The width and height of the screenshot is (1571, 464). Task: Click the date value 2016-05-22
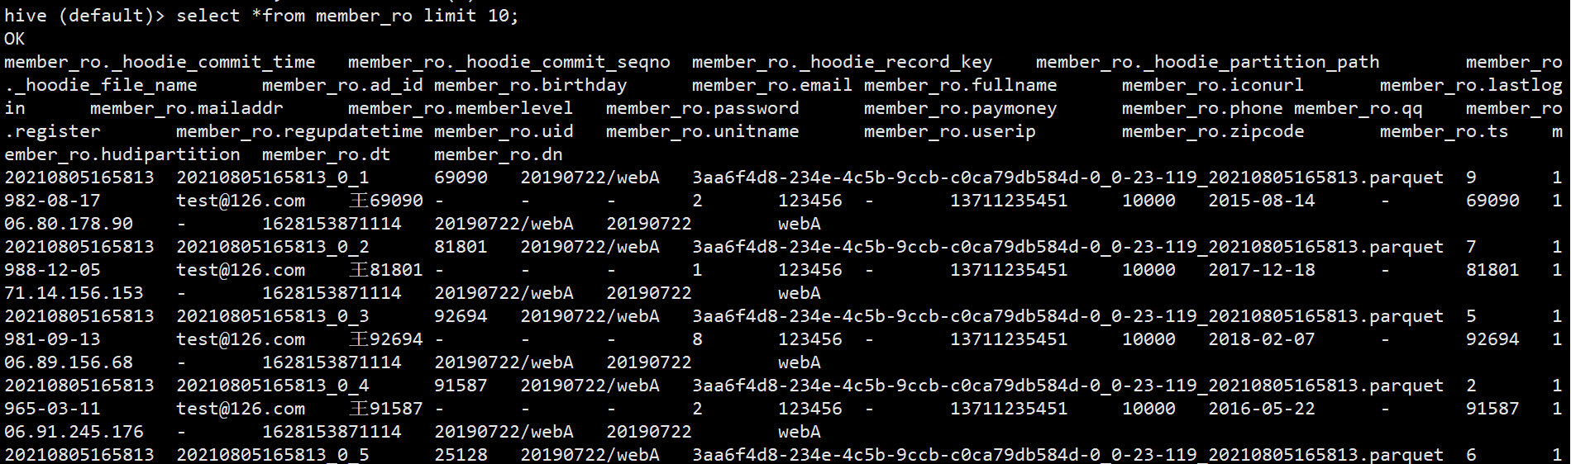click(1262, 409)
